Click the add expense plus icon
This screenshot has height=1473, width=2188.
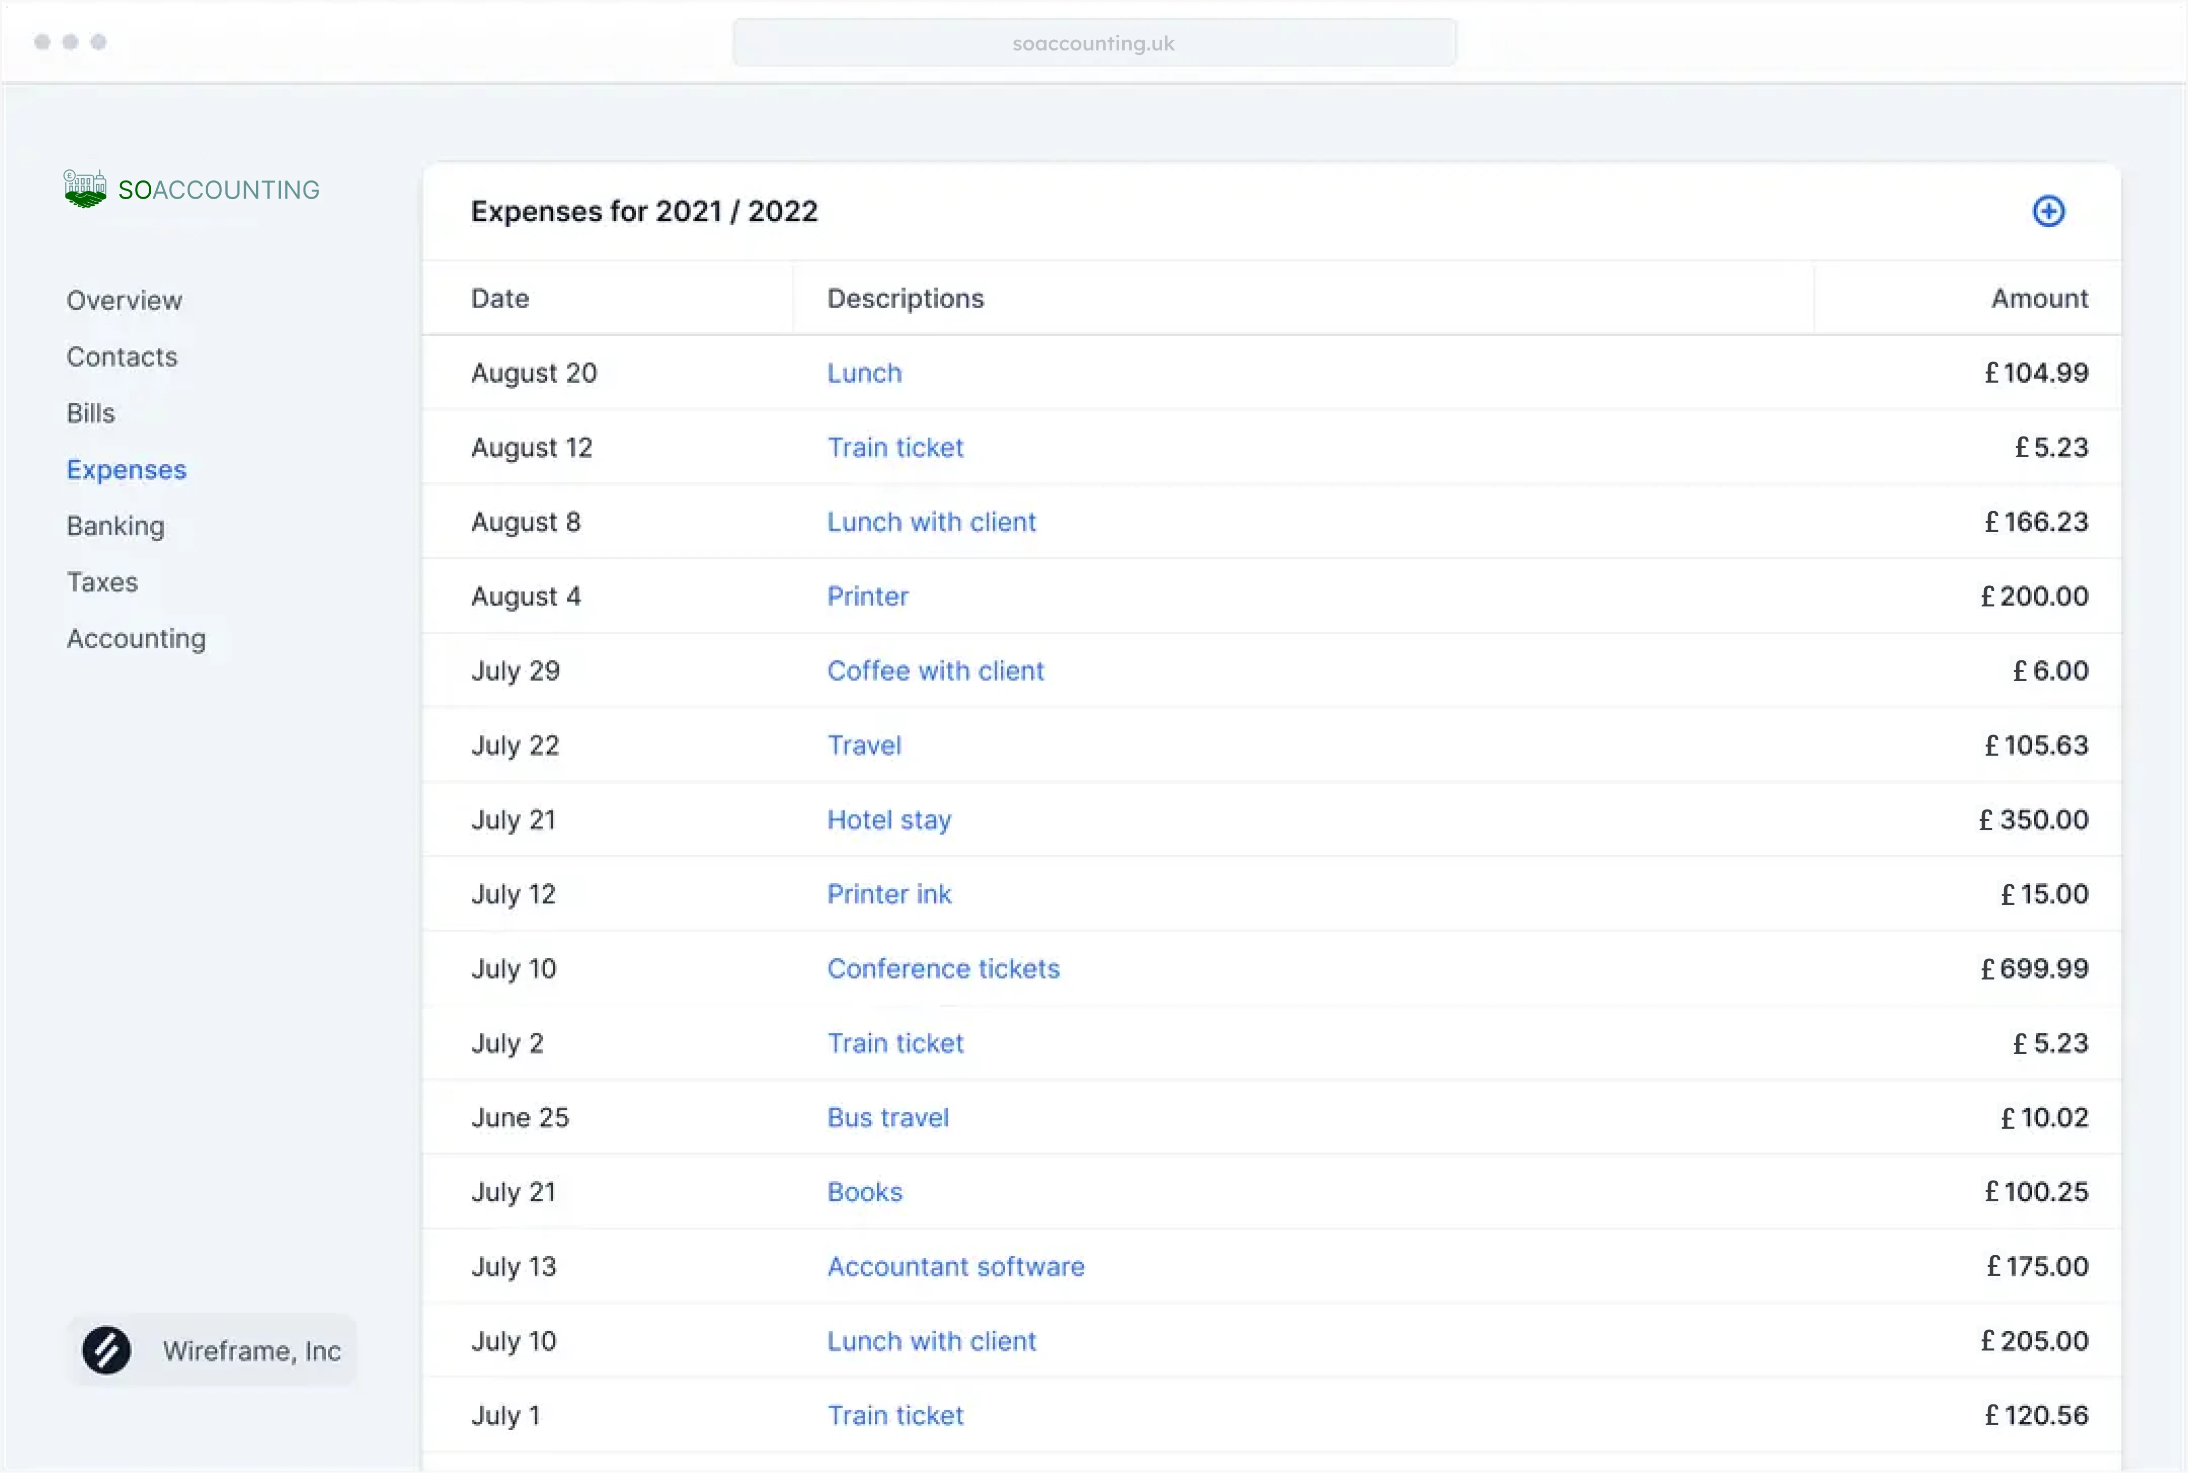point(2048,211)
